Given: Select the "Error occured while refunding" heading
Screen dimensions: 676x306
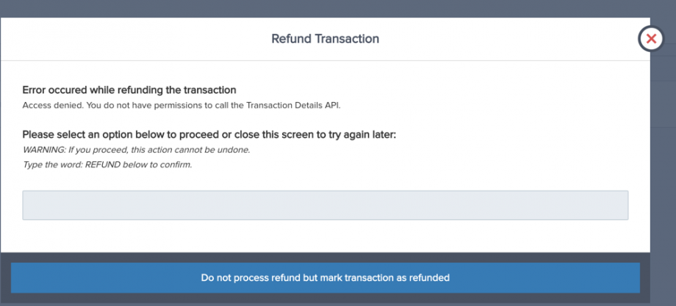Looking at the screenshot, I should tap(129, 90).
